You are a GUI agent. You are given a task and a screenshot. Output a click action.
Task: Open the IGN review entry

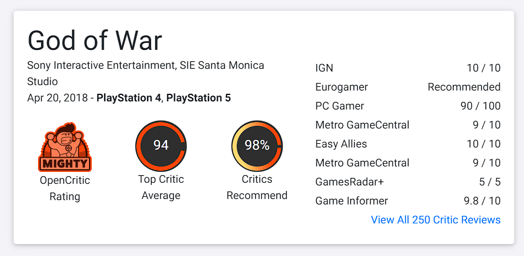[x=324, y=68]
